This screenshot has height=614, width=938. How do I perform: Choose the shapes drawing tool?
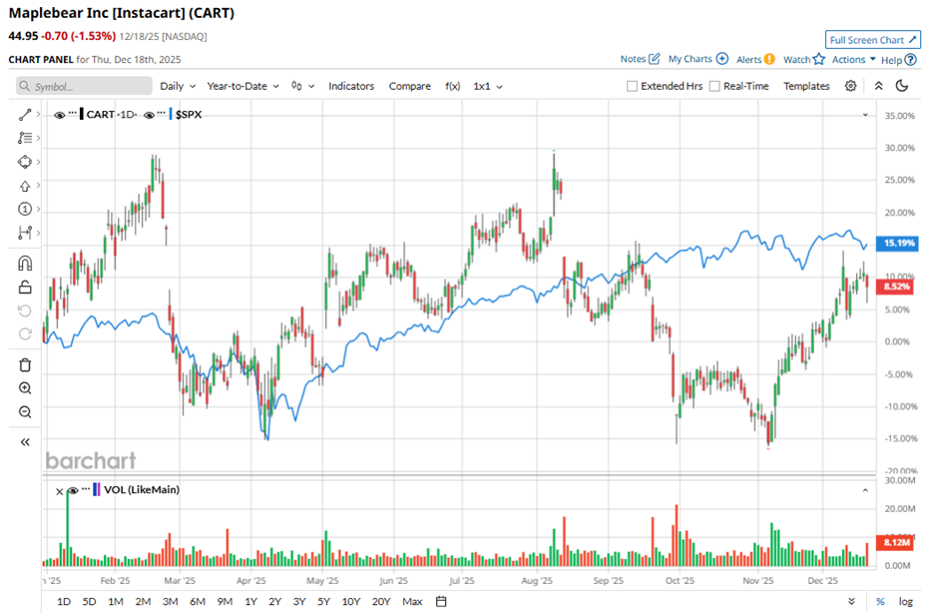25,162
